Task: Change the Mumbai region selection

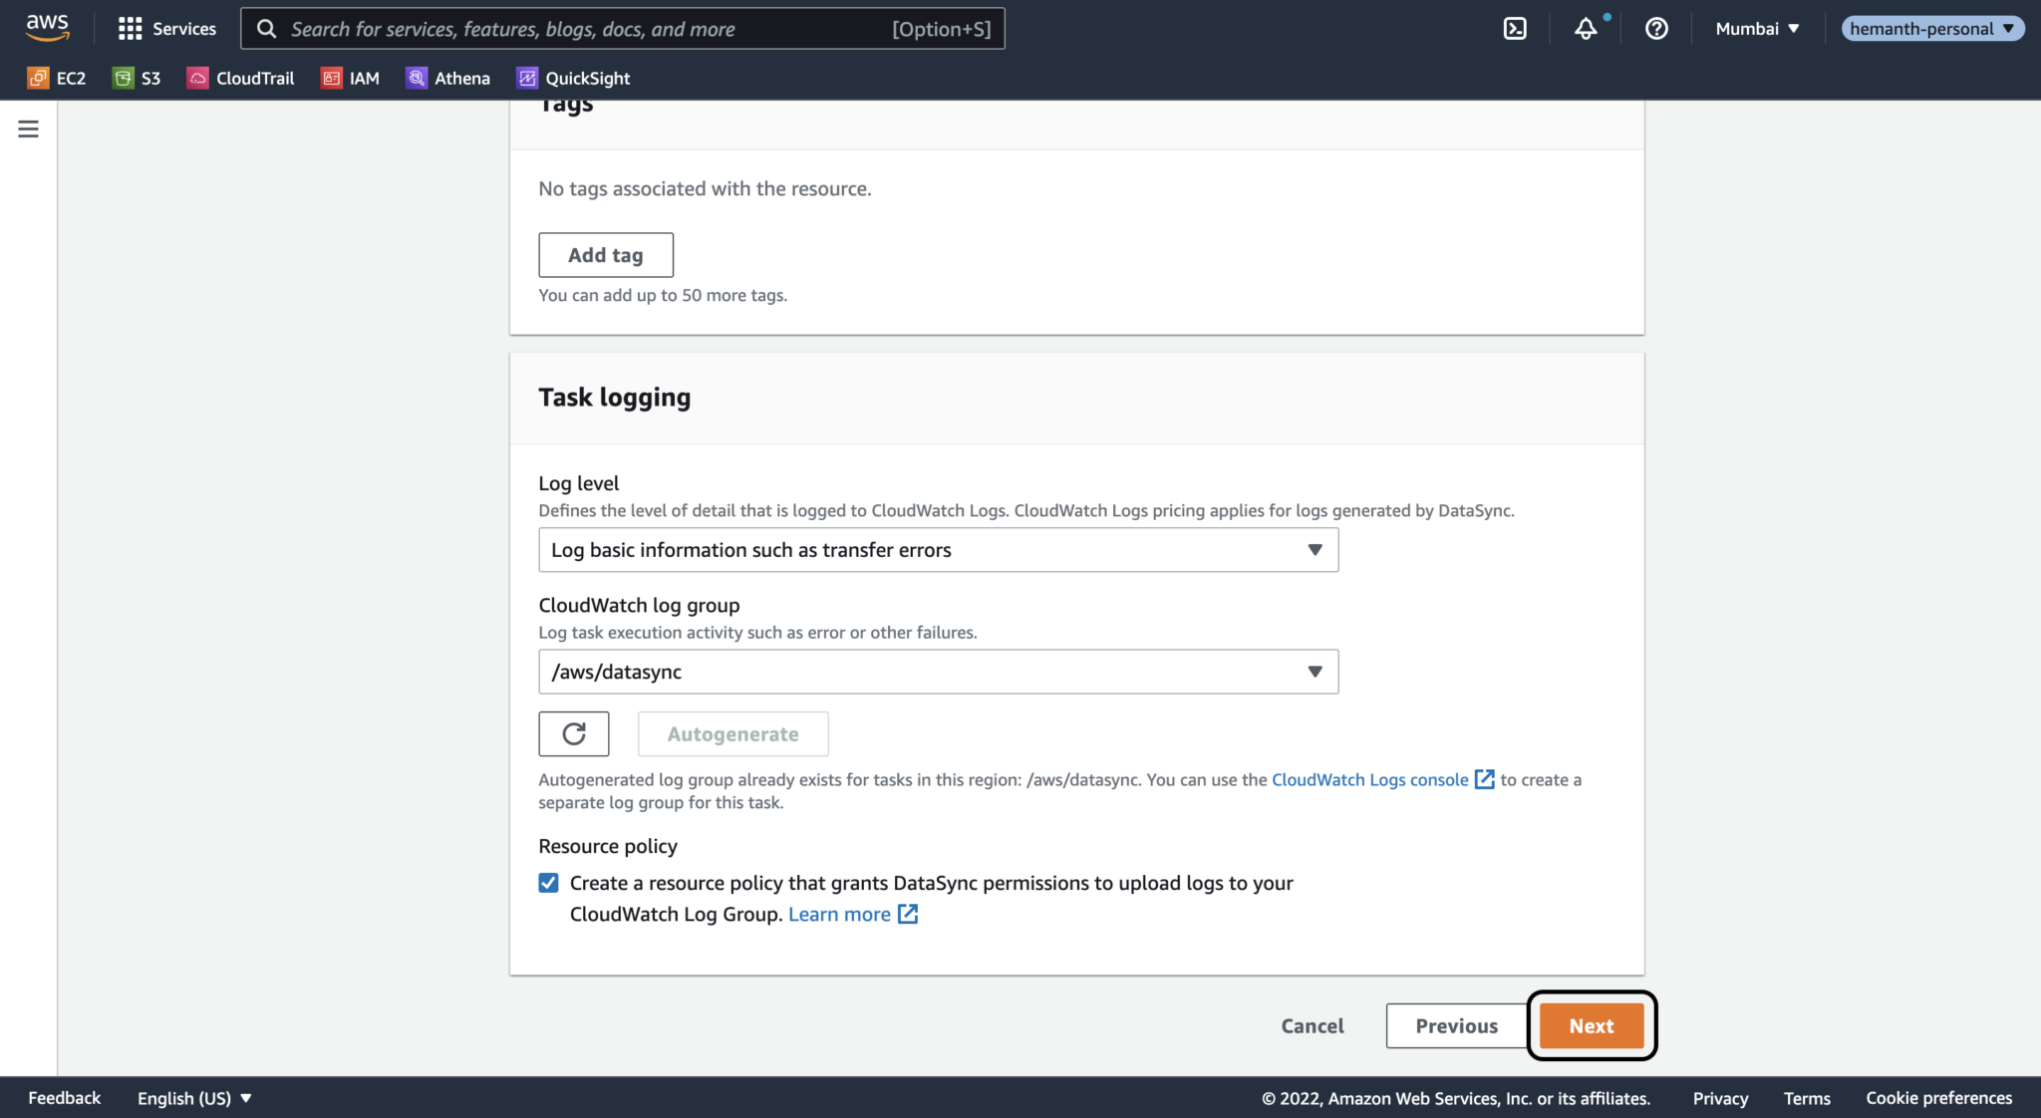Action: (1756, 28)
